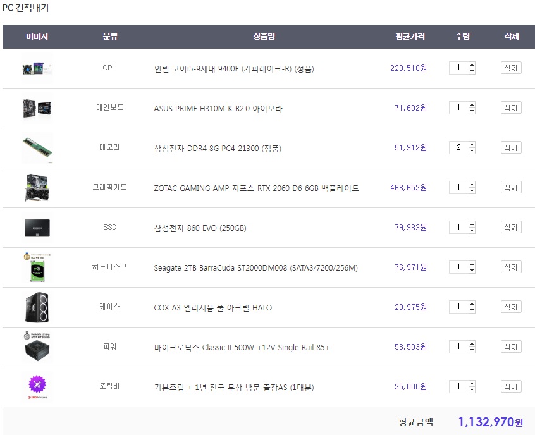Increase graphics card quantity with up arrow
The width and height of the screenshot is (535, 435).
pyautogui.click(x=472, y=185)
